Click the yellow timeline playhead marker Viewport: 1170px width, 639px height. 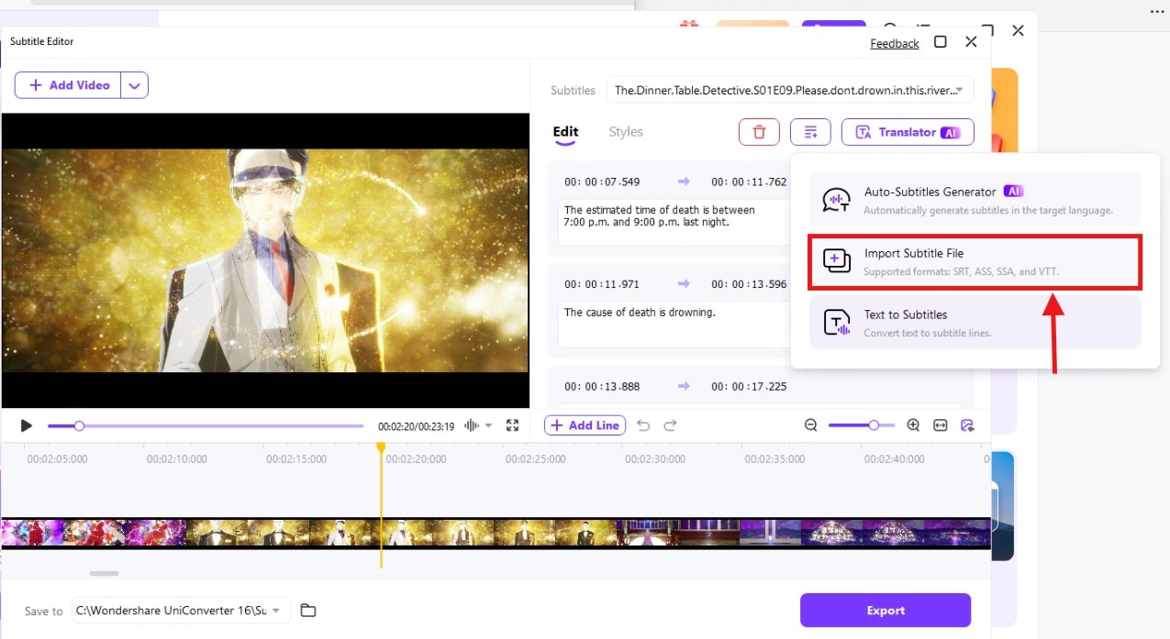tap(381, 446)
